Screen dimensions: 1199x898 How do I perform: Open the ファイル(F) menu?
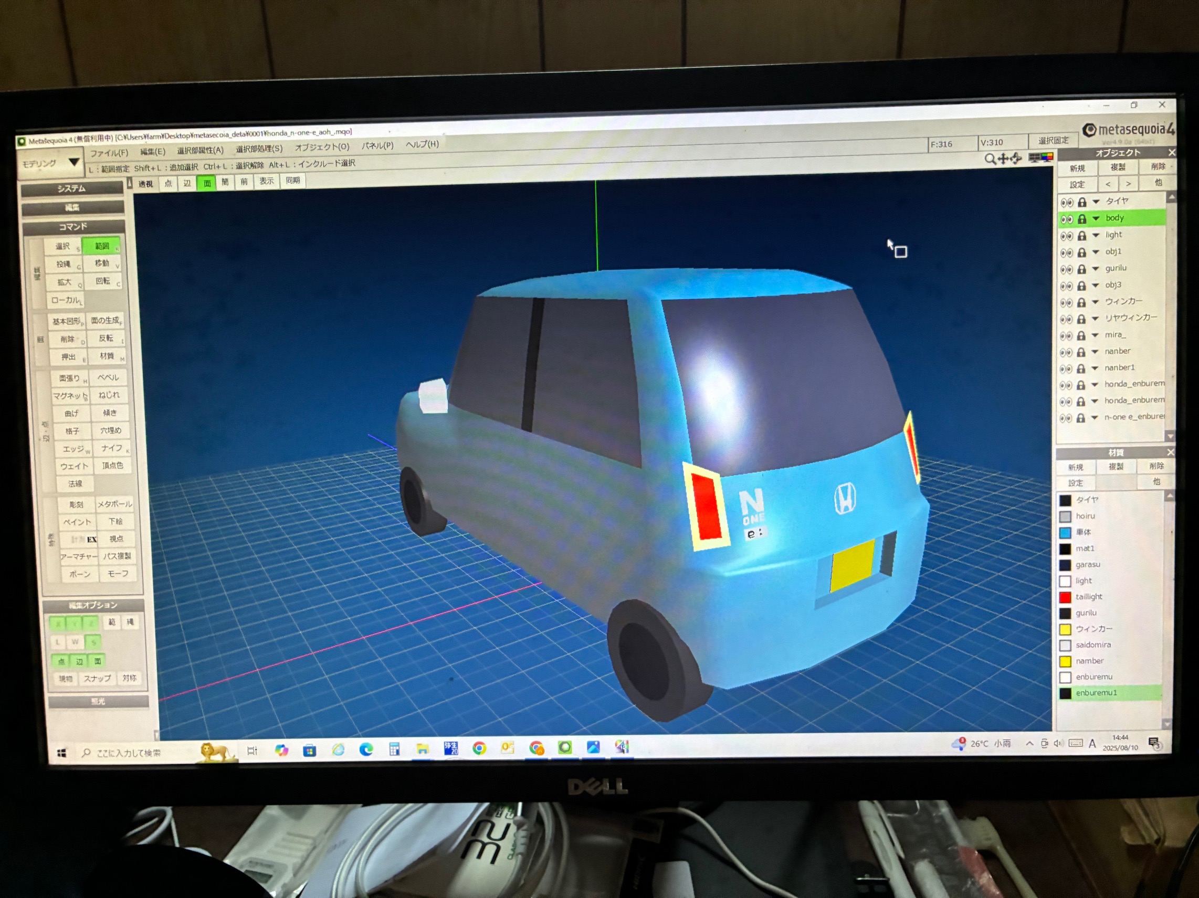pyautogui.click(x=109, y=153)
